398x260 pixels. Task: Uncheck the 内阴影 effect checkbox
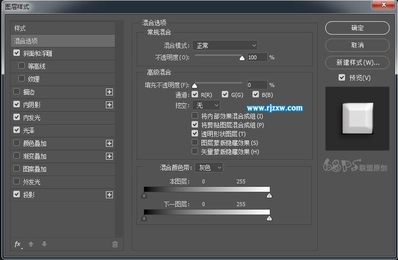16,104
